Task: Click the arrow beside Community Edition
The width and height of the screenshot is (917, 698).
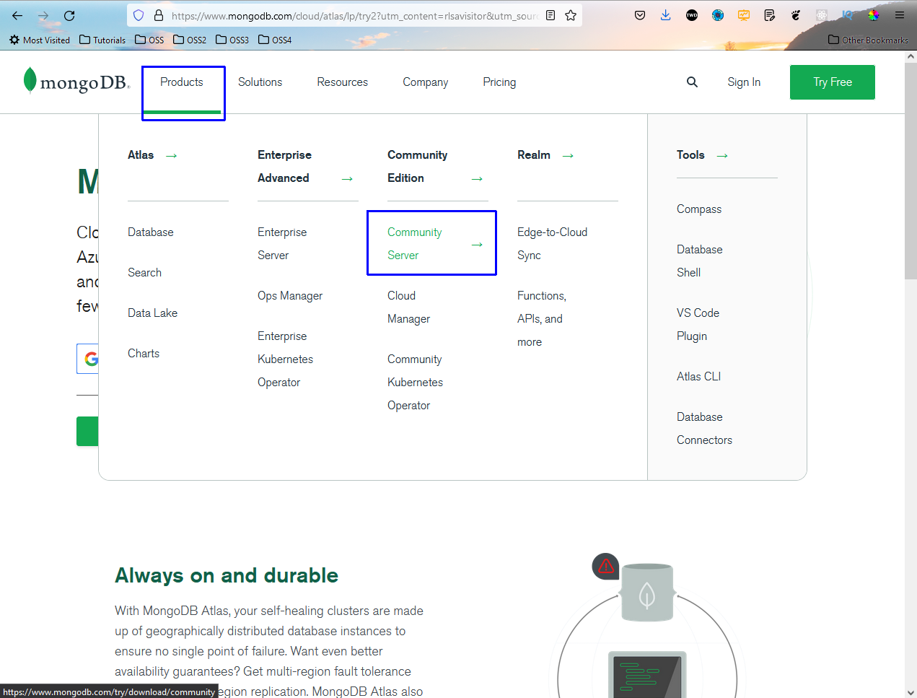Action: click(477, 179)
